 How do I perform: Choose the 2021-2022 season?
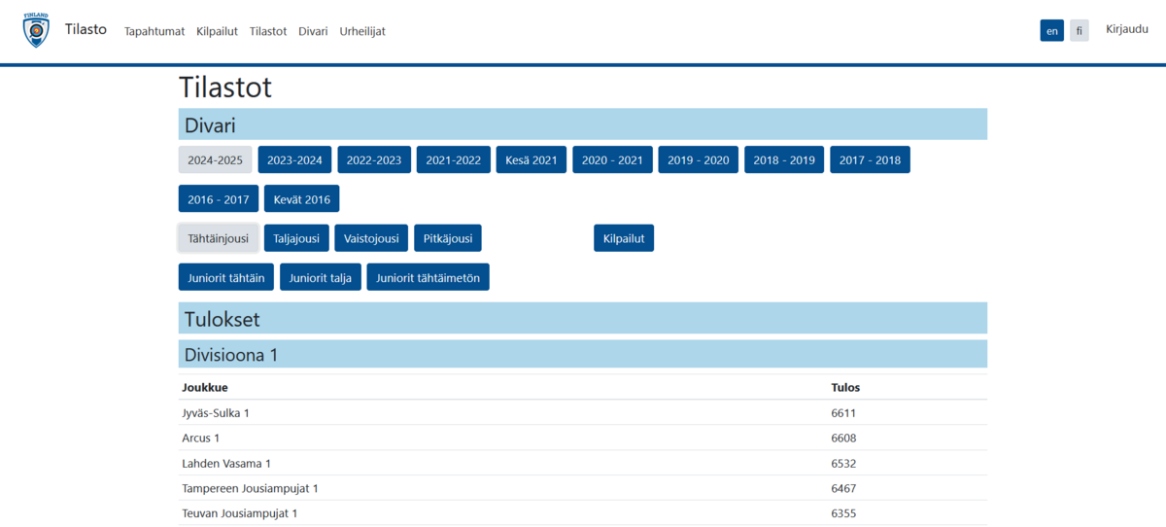[x=453, y=159]
